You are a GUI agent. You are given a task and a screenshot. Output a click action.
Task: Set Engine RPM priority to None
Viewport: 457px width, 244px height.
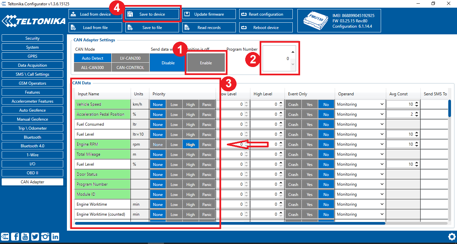[158, 144]
